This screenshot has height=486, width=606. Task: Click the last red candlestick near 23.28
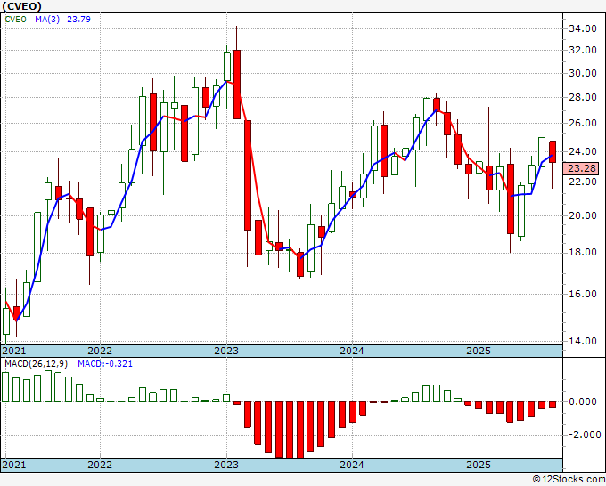(553, 151)
